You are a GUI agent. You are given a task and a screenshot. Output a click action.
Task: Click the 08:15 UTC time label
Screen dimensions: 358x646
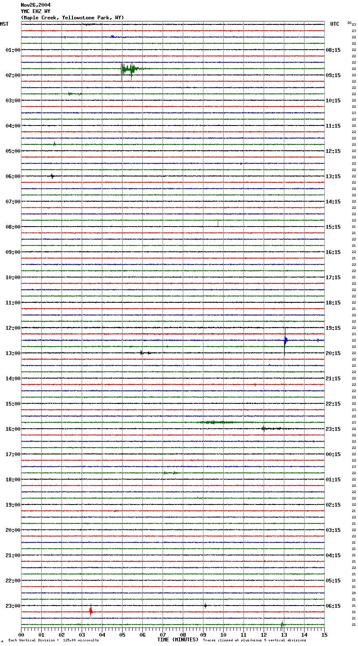coord(333,50)
